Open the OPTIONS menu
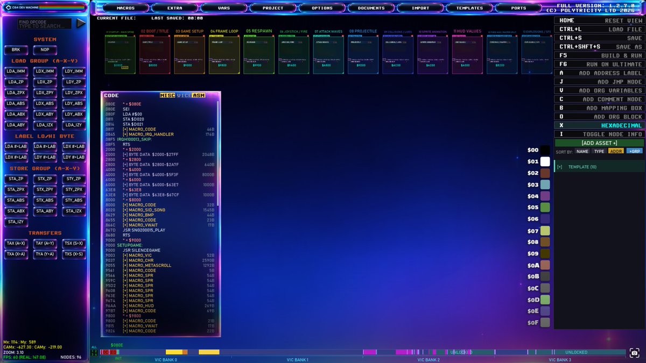This screenshot has width=646, height=363. point(322,8)
